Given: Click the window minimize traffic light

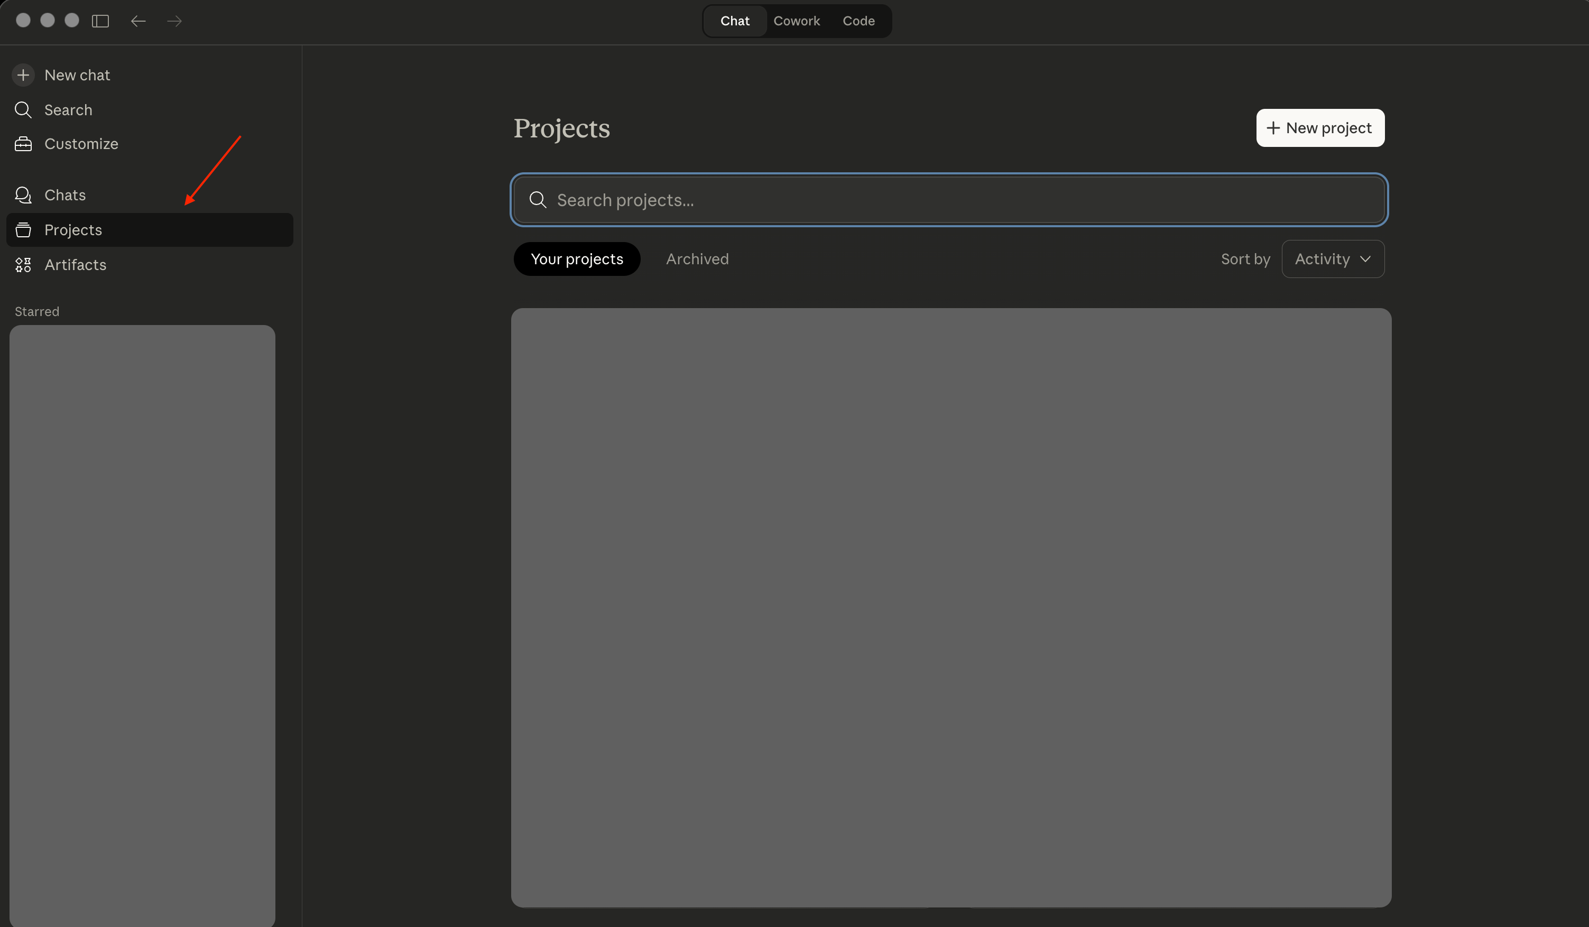Looking at the screenshot, I should click(x=47, y=20).
